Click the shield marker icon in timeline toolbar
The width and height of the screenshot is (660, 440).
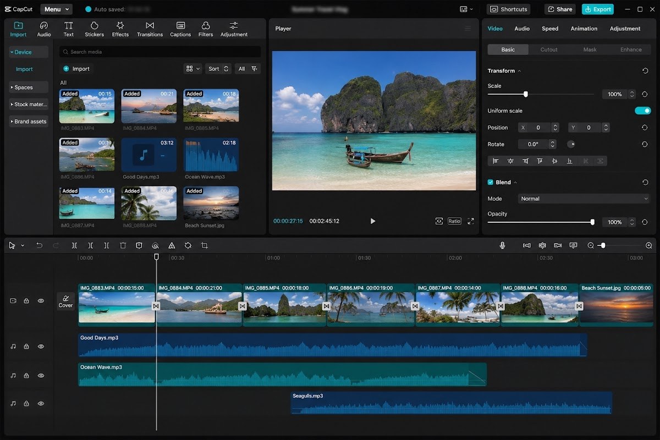click(139, 245)
